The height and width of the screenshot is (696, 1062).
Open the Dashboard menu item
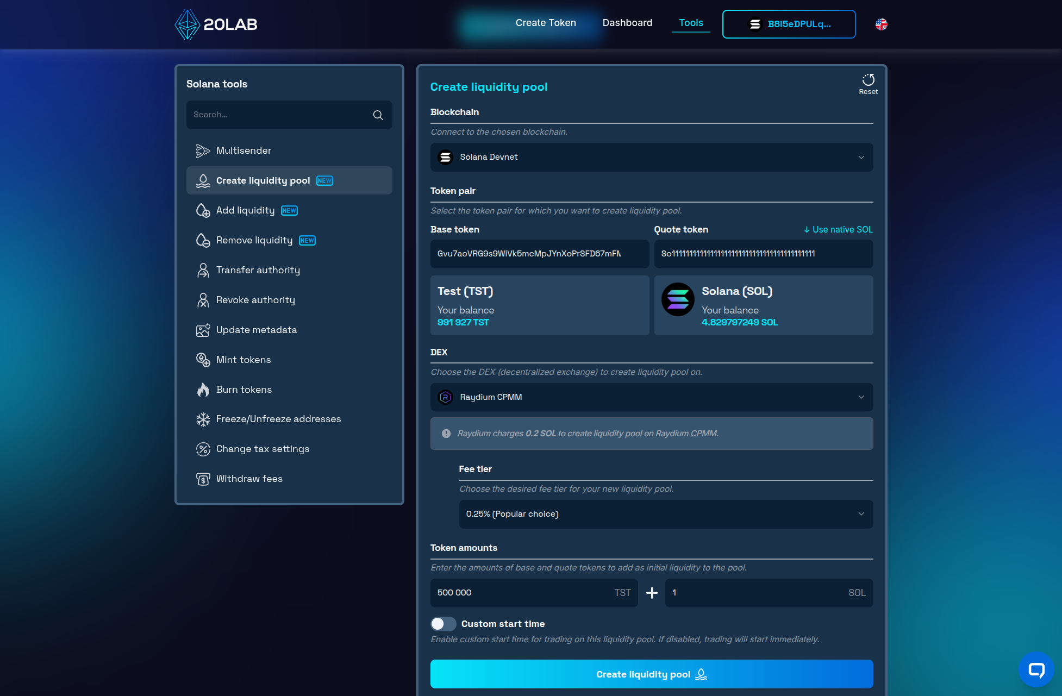(x=627, y=23)
